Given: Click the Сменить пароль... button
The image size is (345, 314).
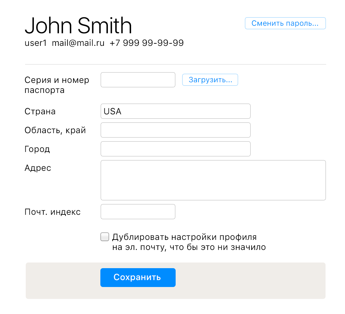Looking at the screenshot, I should (285, 24).
